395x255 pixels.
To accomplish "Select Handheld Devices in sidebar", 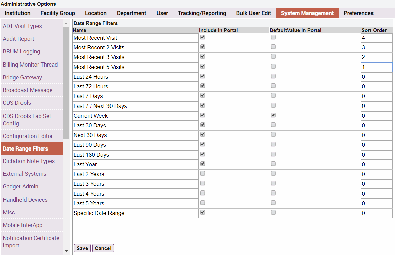I will tap(32, 200).
